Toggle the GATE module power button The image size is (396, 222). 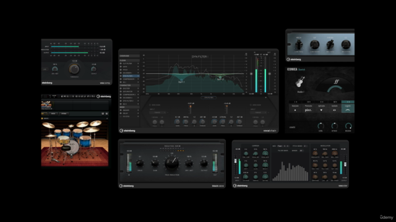pos(121,67)
